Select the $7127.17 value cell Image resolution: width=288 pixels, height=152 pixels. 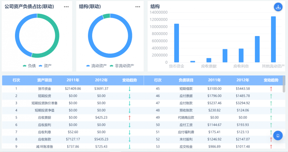click(x=73, y=139)
